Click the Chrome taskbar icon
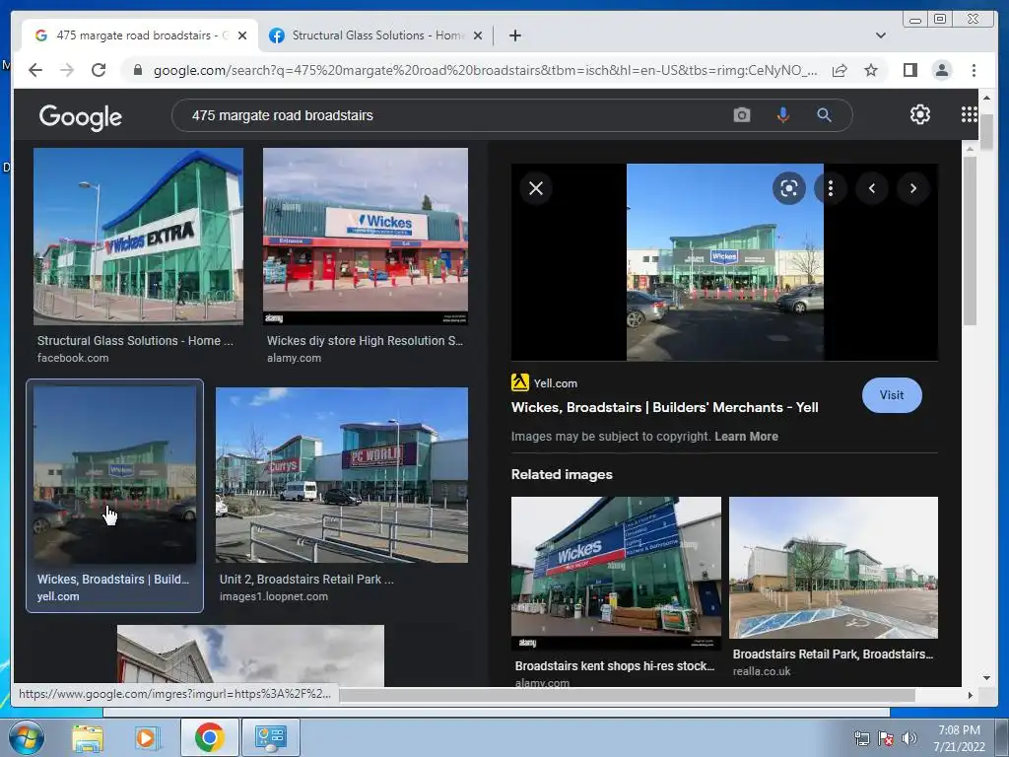Viewport: 1009px width, 757px height. tap(209, 737)
